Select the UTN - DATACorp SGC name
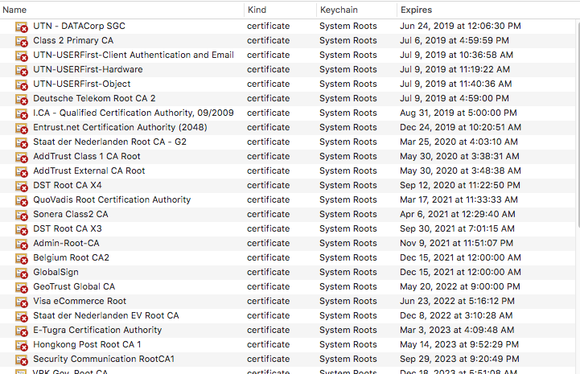Viewport: 580px width, 374px height. point(79,26)
